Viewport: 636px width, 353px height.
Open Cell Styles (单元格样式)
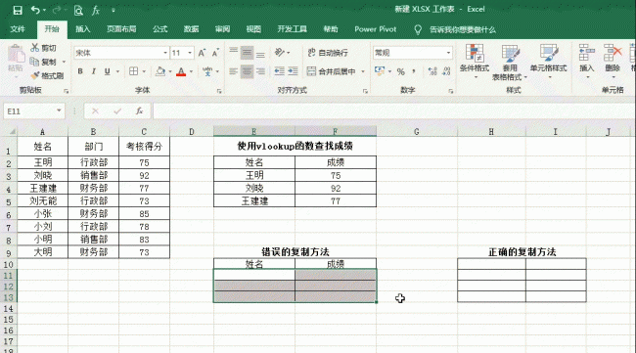point(548,62)
